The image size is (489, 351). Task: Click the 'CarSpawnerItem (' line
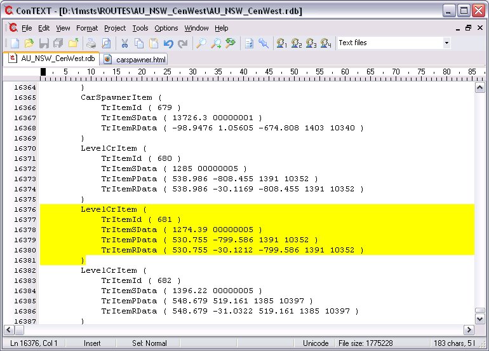point(121,97)
